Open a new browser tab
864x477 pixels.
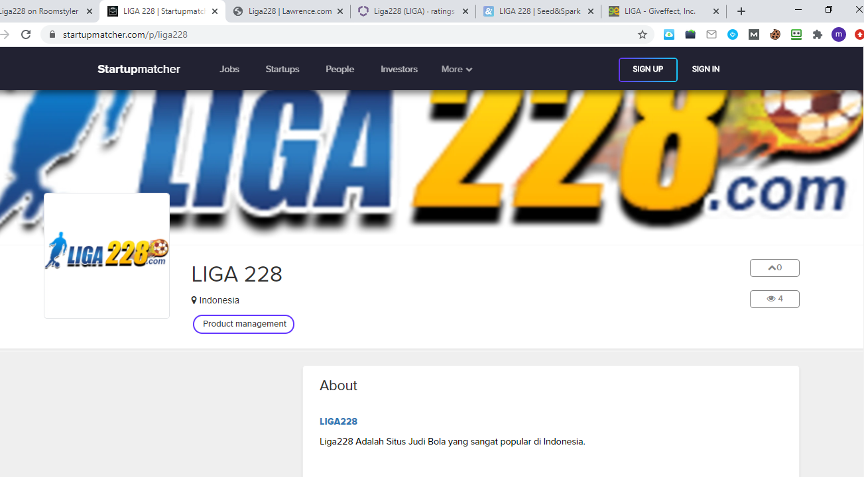tap(741, 11)
